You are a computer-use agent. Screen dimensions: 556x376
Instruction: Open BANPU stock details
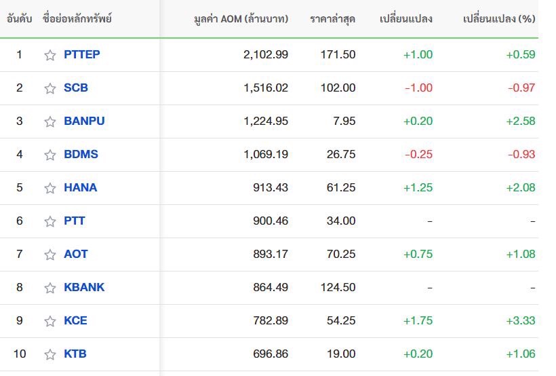point(84,121)
